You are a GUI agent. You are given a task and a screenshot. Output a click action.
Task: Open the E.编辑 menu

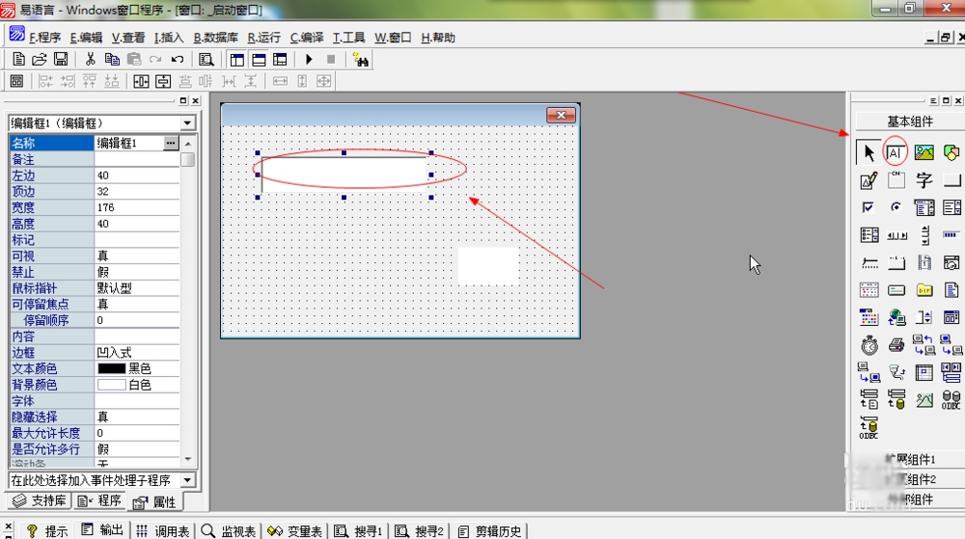[x=86, y=38]
